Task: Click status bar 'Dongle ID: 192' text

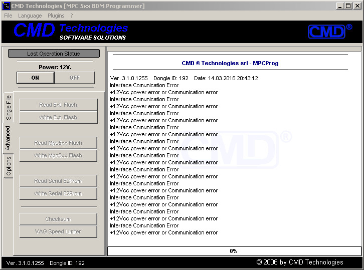Action: 67,263
